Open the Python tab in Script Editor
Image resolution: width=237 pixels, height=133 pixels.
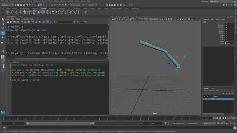tap(16, 62)
